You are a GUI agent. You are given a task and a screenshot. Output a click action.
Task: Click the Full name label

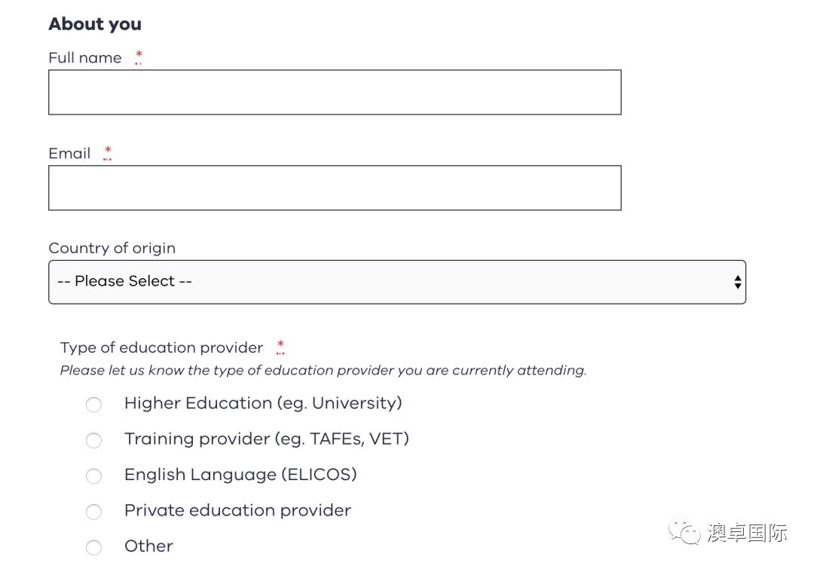tap(85, 57)
